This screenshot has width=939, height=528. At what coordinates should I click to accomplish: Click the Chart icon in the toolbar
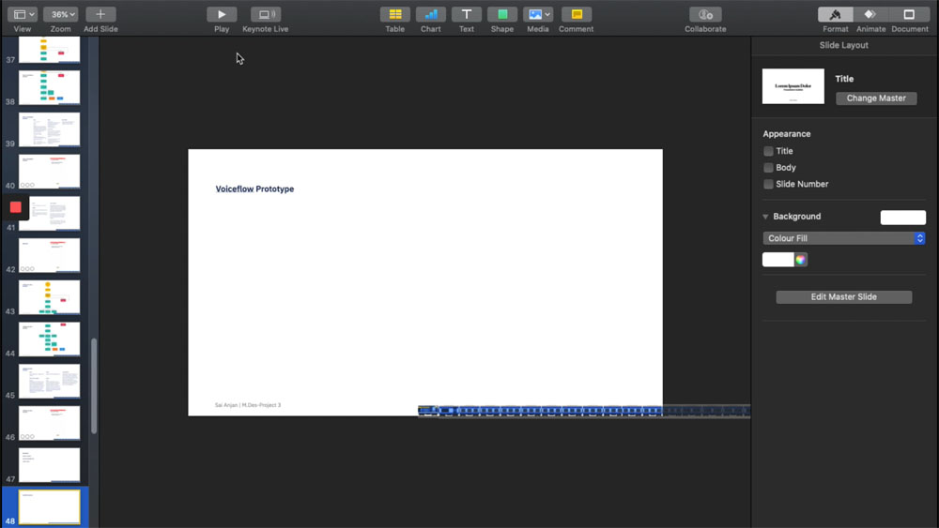click(431, 14)
